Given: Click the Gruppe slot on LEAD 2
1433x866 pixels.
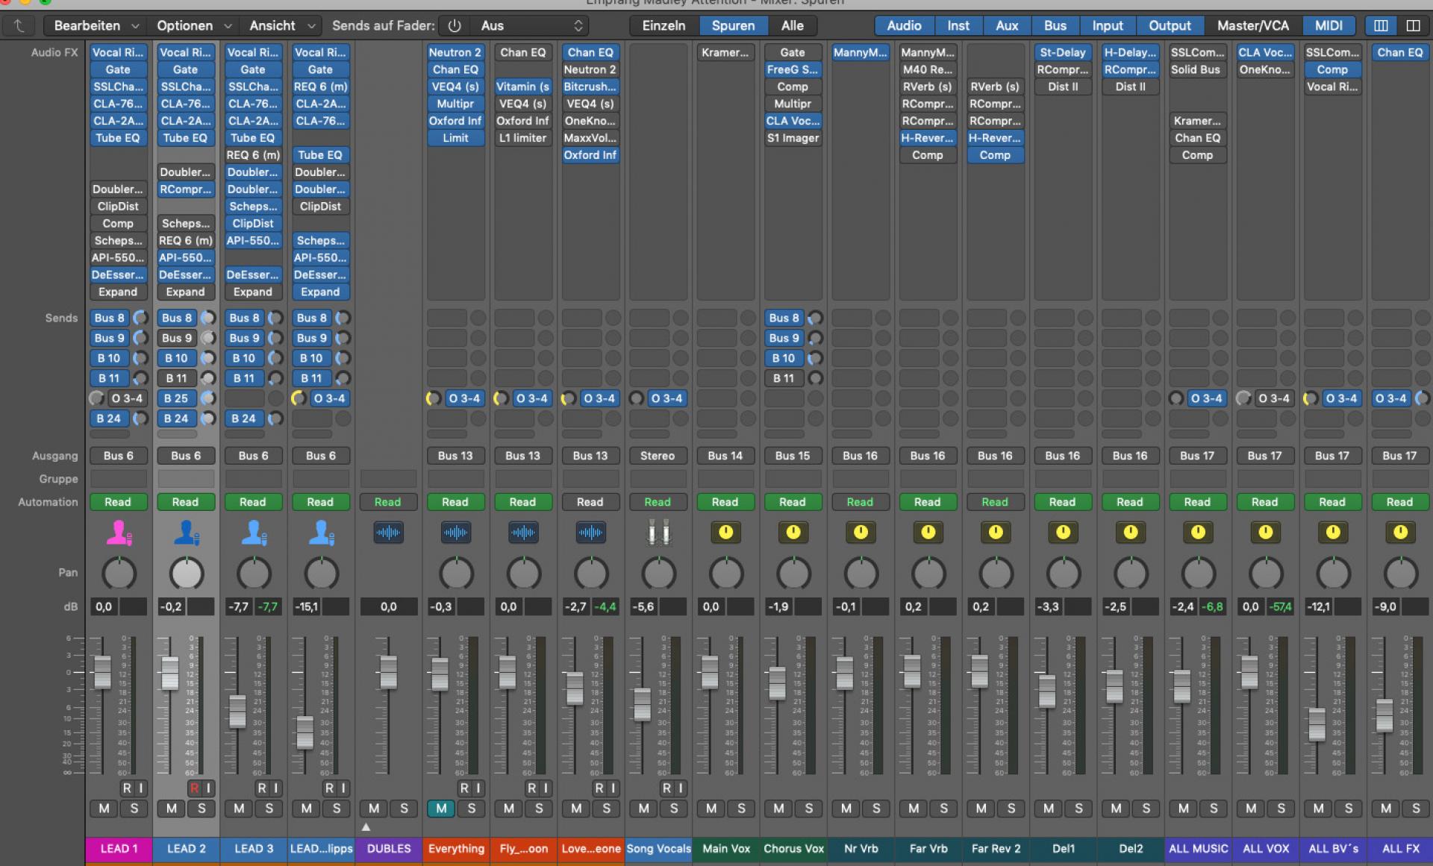Looking at the screenshot, I should 186,479.
